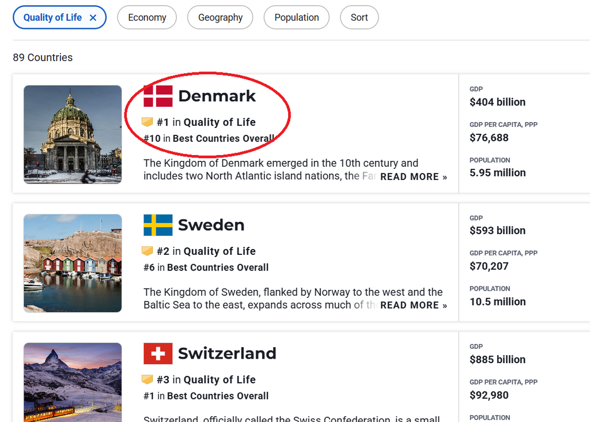Open the Population filter
The image size is (590, 422).
296,18
